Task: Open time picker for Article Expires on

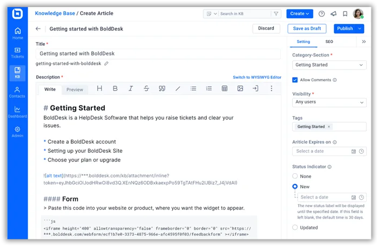Action: pos(361,151)
